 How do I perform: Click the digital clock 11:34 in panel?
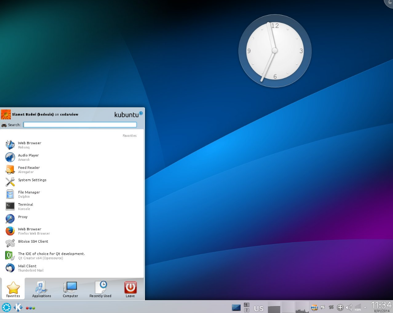pyautogui.click(x=381, y=305)
